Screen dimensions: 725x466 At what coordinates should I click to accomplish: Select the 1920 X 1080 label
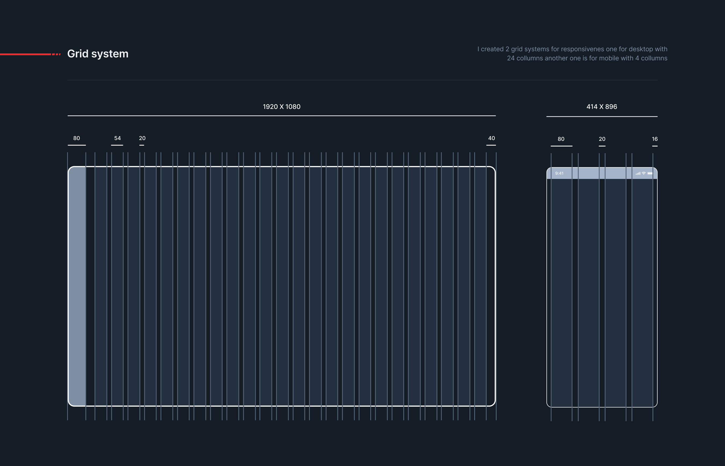point(281,107)
